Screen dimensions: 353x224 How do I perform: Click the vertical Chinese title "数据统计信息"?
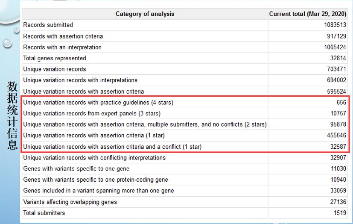12,115
